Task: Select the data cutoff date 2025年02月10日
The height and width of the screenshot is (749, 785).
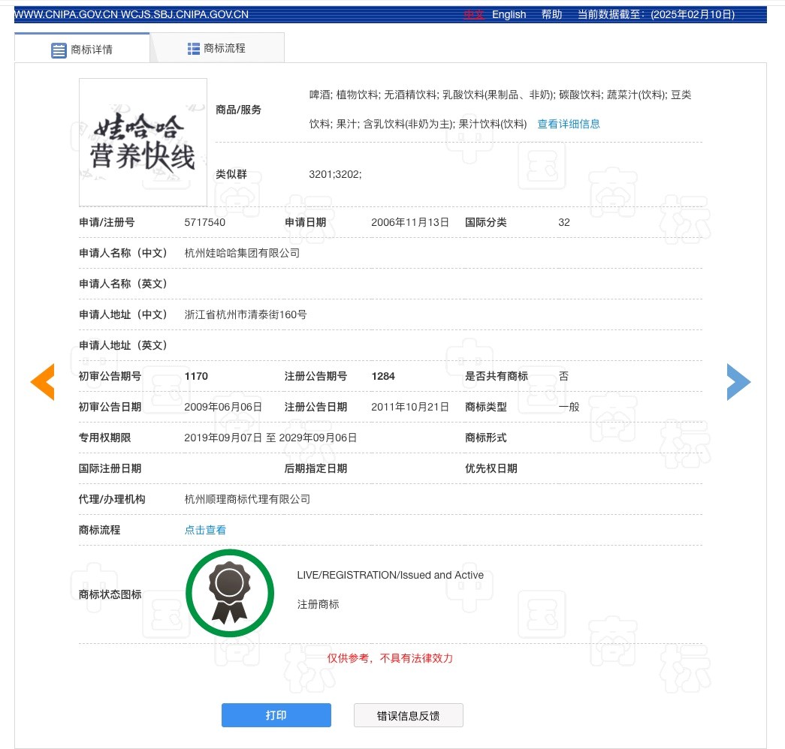Action: pos(693,14)
